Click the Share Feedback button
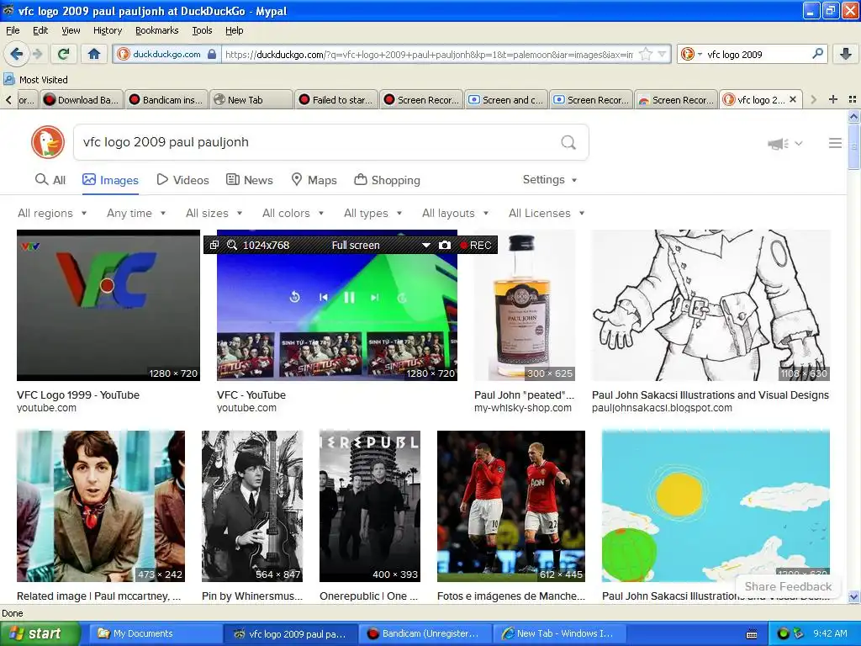The height and width of the screenshot is (646, 861). coord(788,586)
